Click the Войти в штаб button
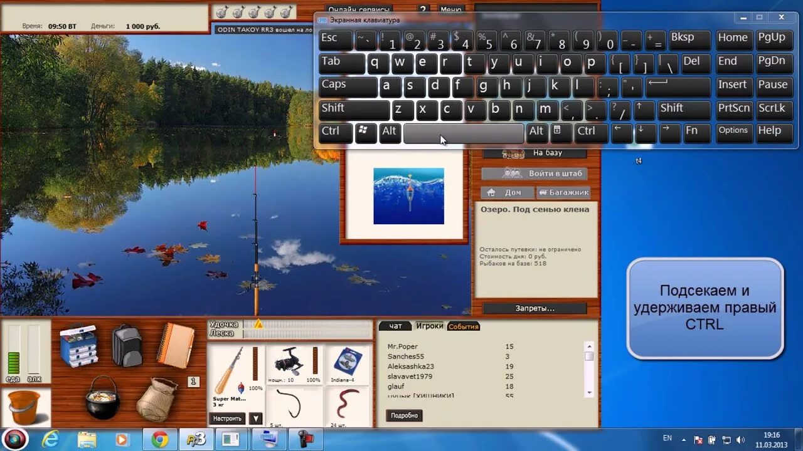Viewport: 803px width, 451px height. click(534, 174)
